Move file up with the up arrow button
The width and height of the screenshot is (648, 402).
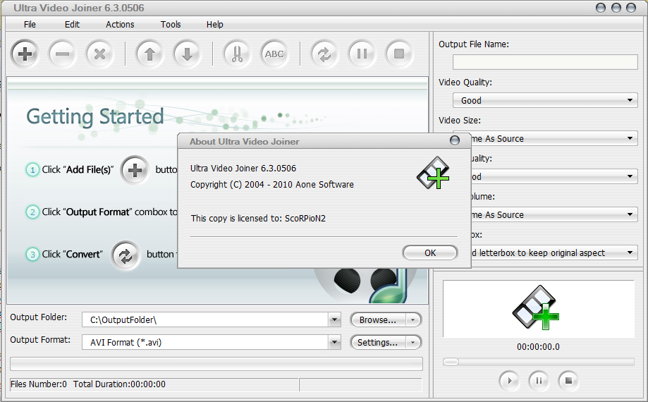click(149, 54)
